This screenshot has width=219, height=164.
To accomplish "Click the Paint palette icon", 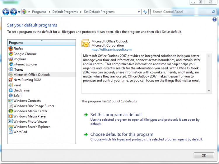I will (11, 85).
